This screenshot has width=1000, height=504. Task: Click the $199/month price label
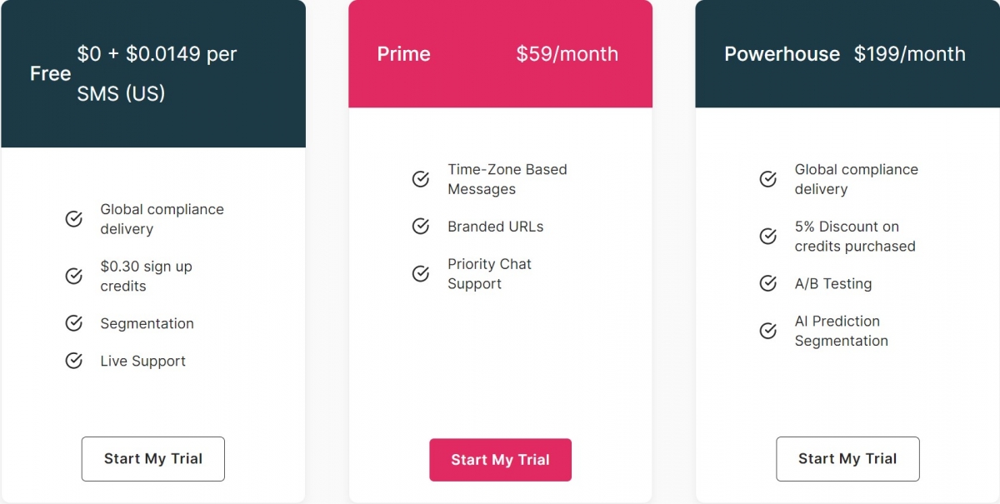coord(909,54)
